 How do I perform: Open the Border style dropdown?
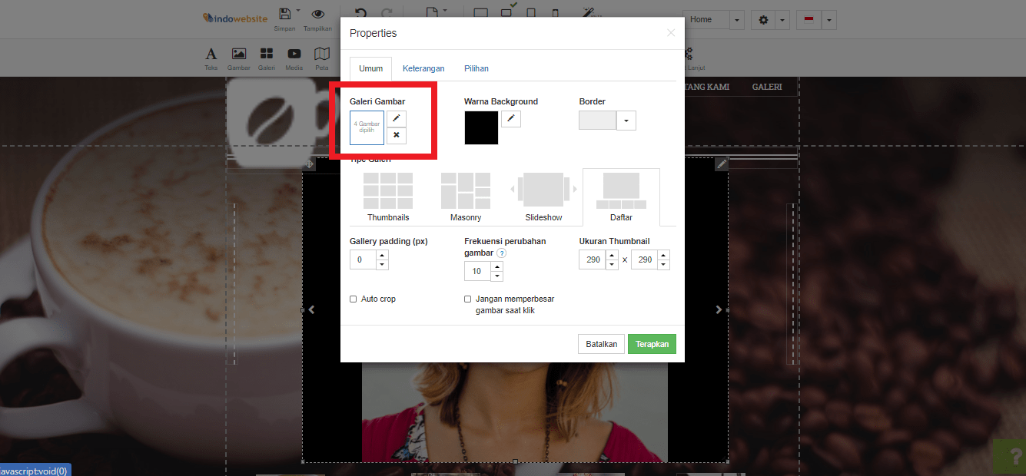pos(626,121)
